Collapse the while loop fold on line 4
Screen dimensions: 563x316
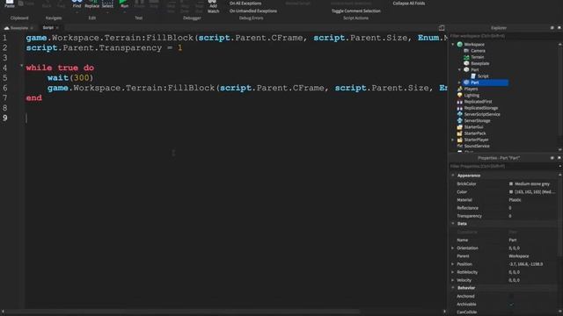point(21,66)
